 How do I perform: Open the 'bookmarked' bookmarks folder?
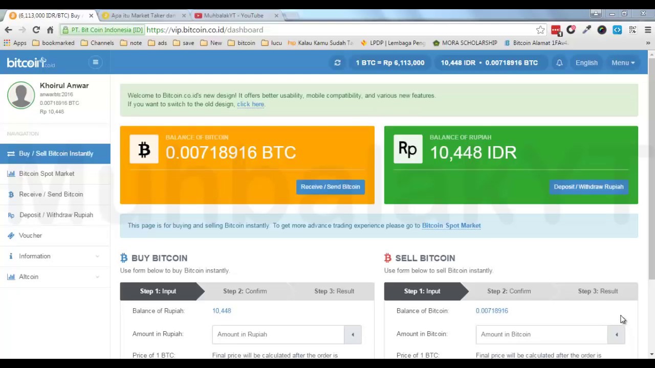[x=53, y=43]
